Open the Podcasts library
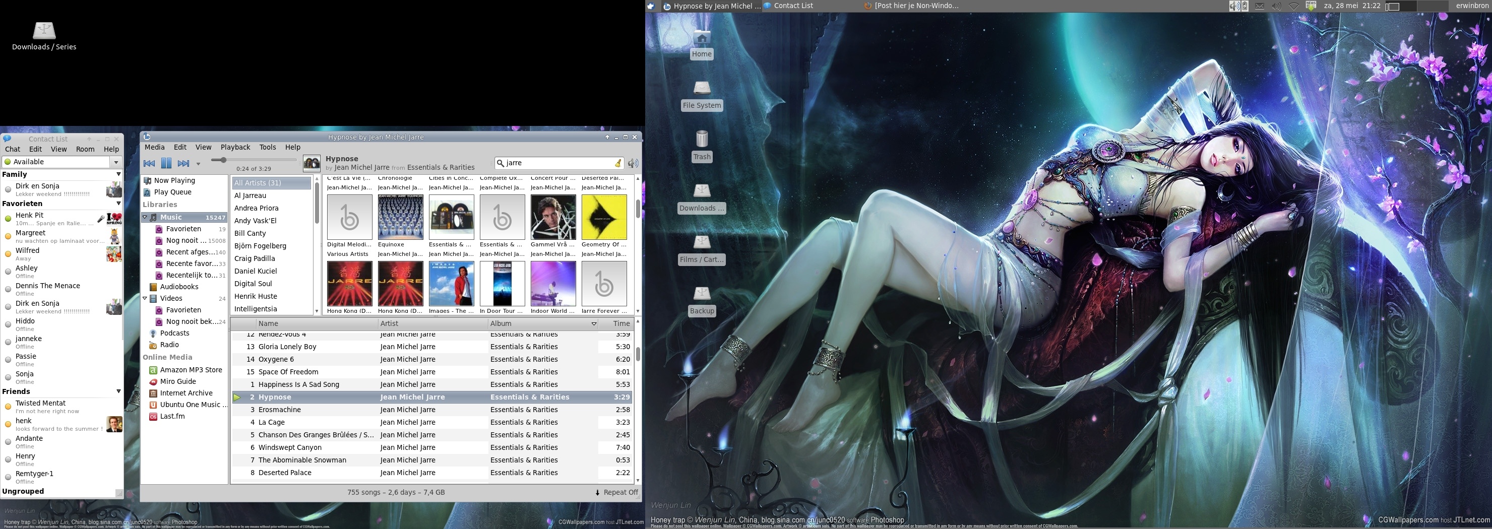This screenshot has height=529, width=1492. [x=174, y=334]
